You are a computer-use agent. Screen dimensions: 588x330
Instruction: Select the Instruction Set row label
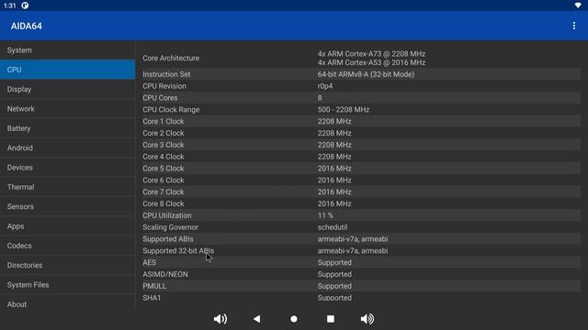[166, 74]
